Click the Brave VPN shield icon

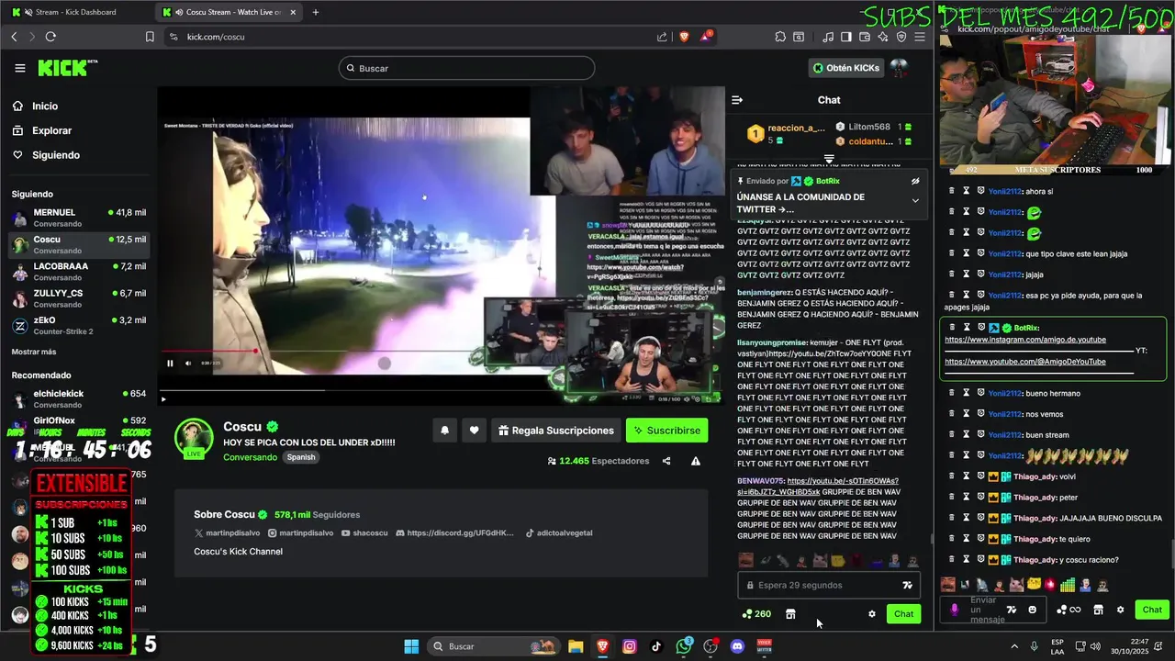click(901, 37)
